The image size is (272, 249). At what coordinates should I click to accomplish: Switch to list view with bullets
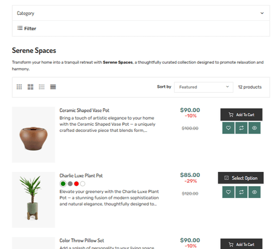tap(42, 87)
